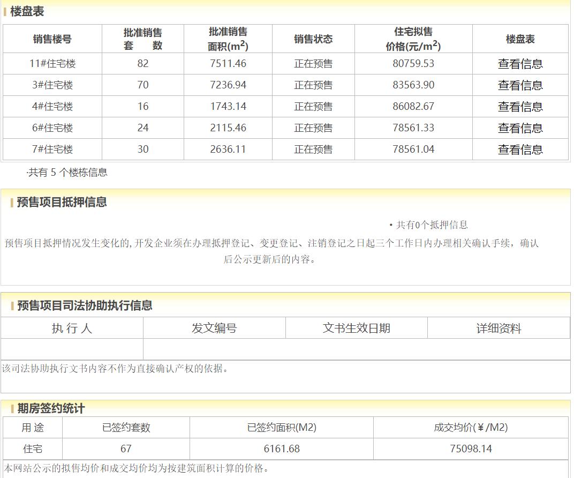
Task: Click the 已签约面积(M2) column header
Action: click(x=282, y=428)
